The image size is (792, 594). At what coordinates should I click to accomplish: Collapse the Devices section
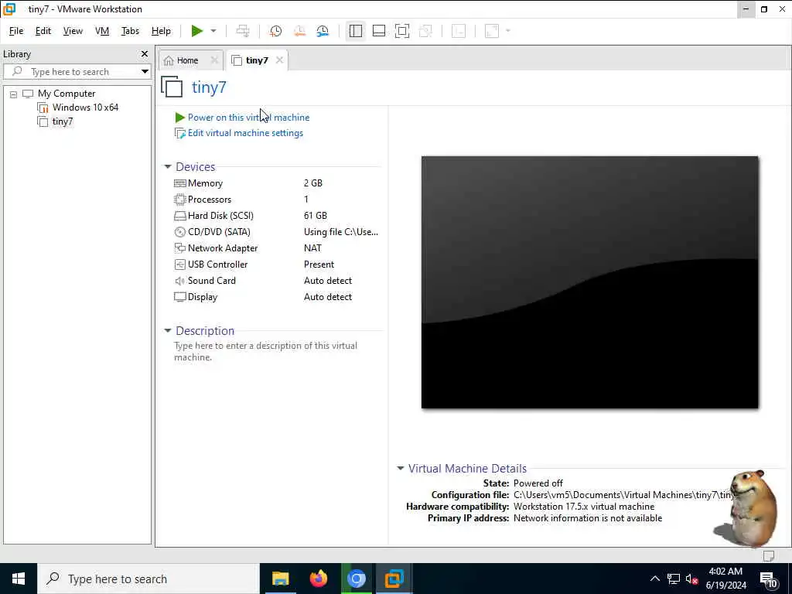[168, 167]
